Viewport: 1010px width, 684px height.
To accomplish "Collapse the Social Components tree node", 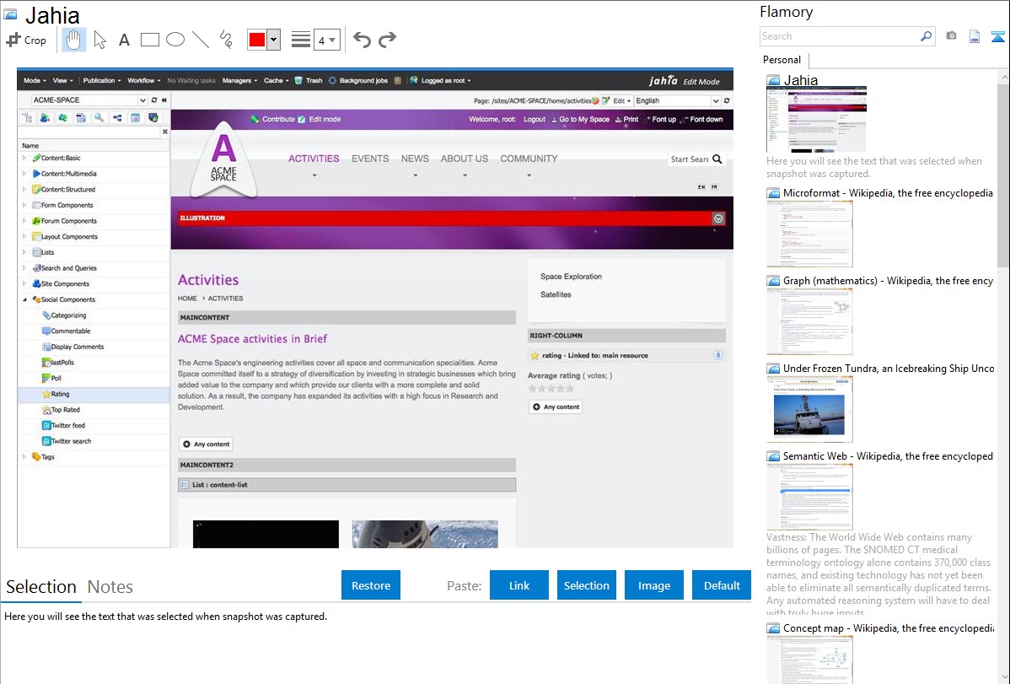I will [24, 299].
